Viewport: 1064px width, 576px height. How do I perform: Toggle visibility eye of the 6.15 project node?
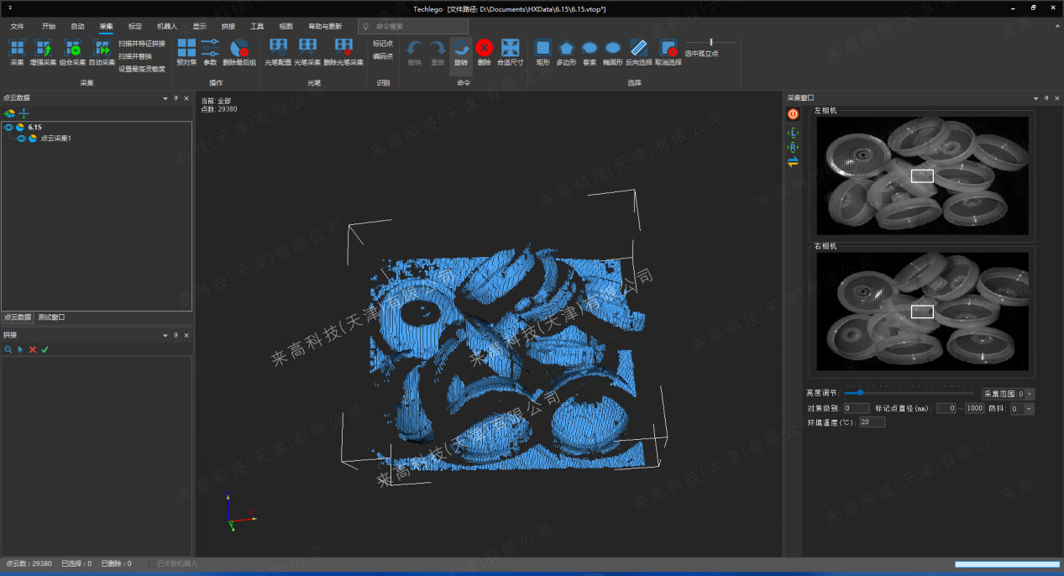tap(8, 128)
